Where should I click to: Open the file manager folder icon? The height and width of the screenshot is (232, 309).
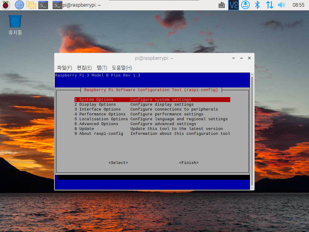pos(31,5)
